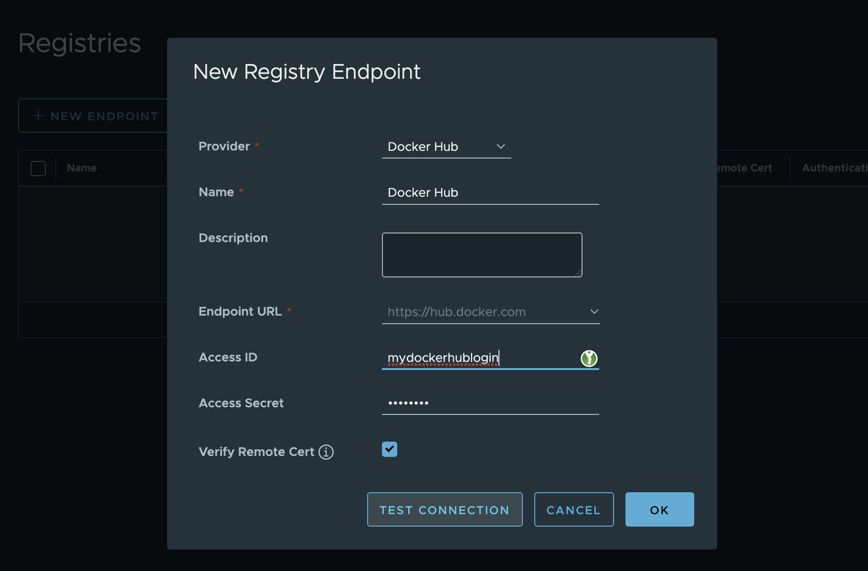Open the Verify Remote Cert info tooltip icon
The image size is (868, 571).
326,452
